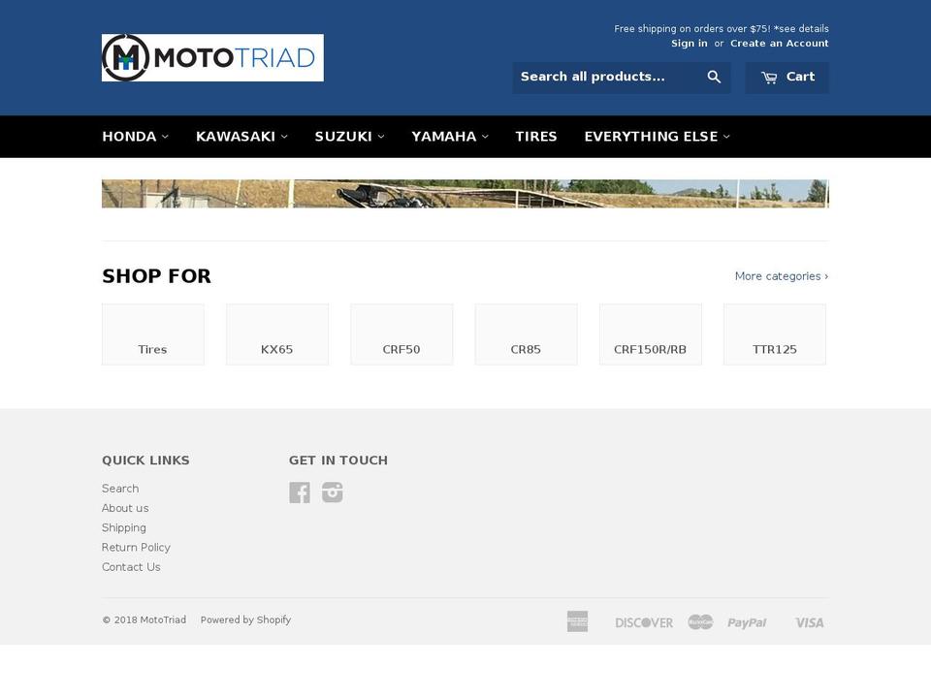This screenshot has width=931, height=698.
Task: Click the American Express payment icon
Action: pos(577,621)
